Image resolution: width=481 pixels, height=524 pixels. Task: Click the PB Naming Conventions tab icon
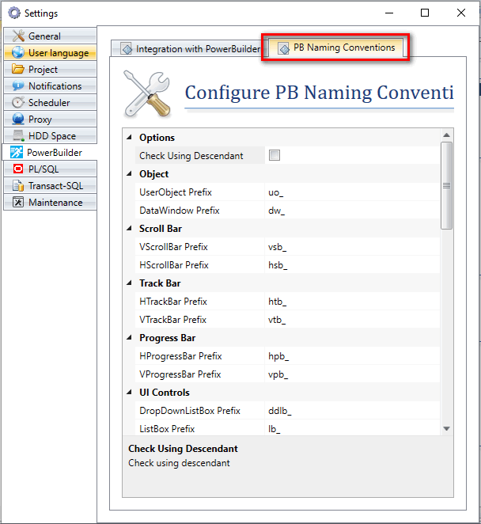(284, 49)
